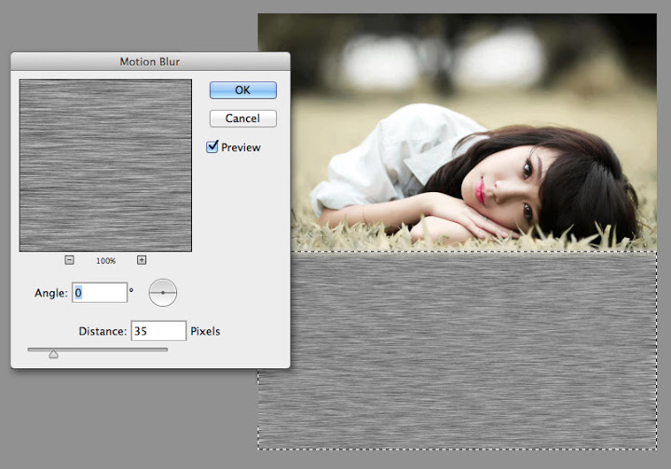This screenshot has width=671, height=469.
Task: Zoom in the preview with plus icon
Action: click(142, 260)
